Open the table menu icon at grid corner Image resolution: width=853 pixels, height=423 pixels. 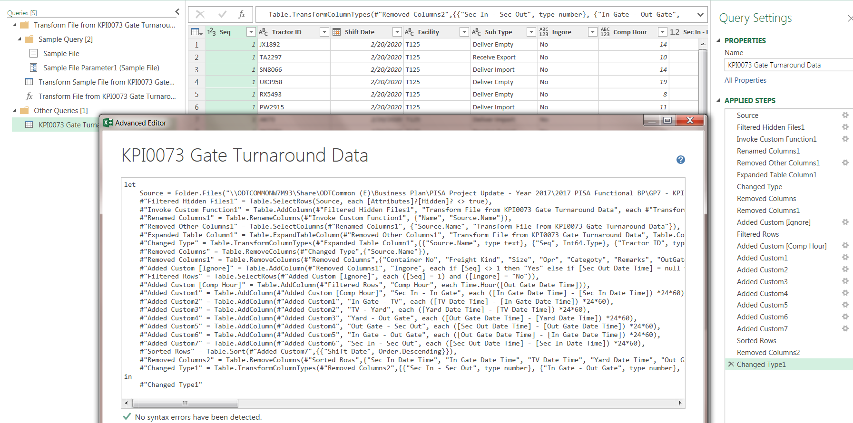196,32
